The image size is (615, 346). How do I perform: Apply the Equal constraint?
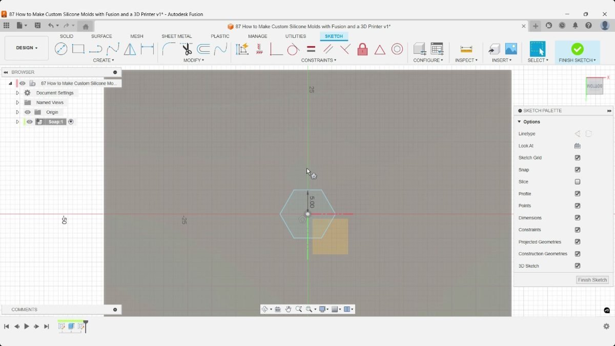click(x=311, y=49)
